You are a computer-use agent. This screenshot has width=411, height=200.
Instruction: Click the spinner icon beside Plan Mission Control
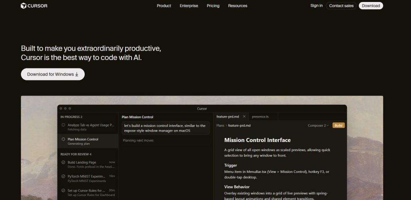63,139
